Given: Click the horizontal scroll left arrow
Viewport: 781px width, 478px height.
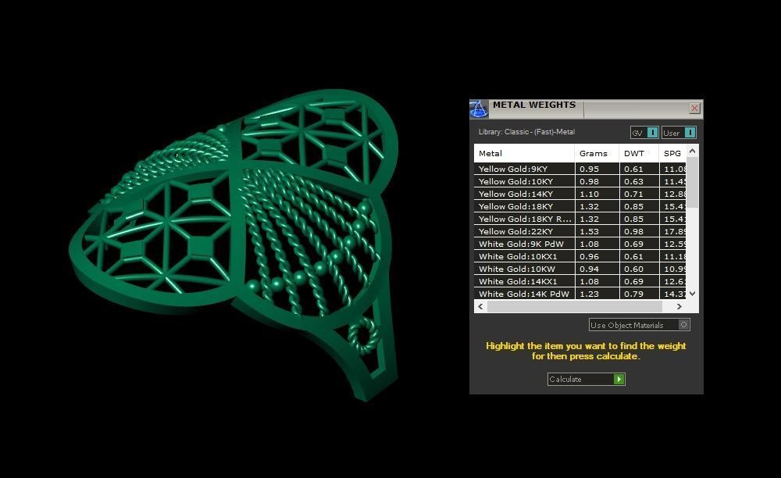Looking at the screenshot, I should (480, 307).
